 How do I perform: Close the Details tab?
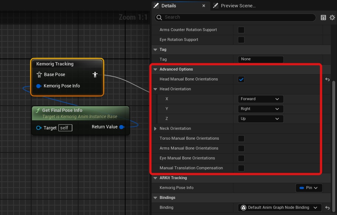tap(204, 6)
